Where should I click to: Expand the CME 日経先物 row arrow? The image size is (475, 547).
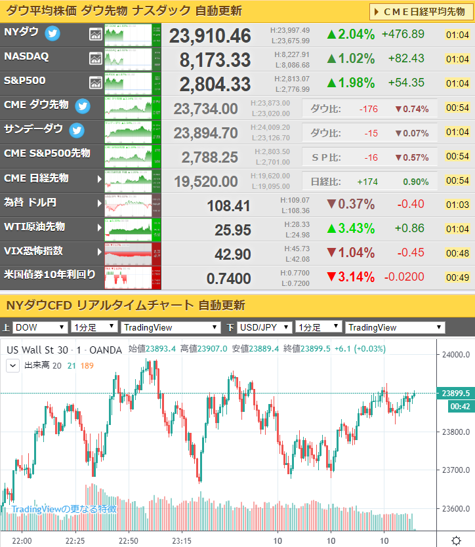[x=100, y=179]
